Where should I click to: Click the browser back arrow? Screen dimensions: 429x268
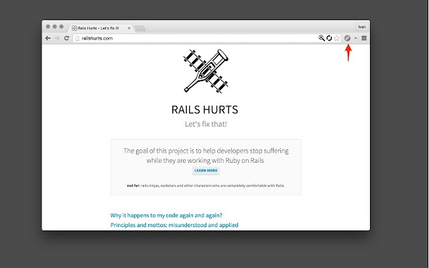tap(48, 38)
